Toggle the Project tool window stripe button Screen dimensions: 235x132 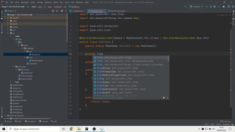[x=1, y=15]
